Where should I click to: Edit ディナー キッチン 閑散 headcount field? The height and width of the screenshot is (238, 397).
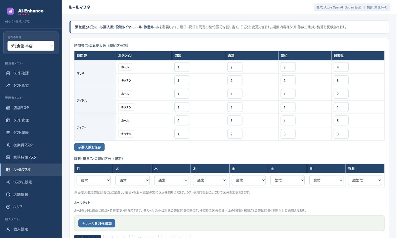point(182,134)
